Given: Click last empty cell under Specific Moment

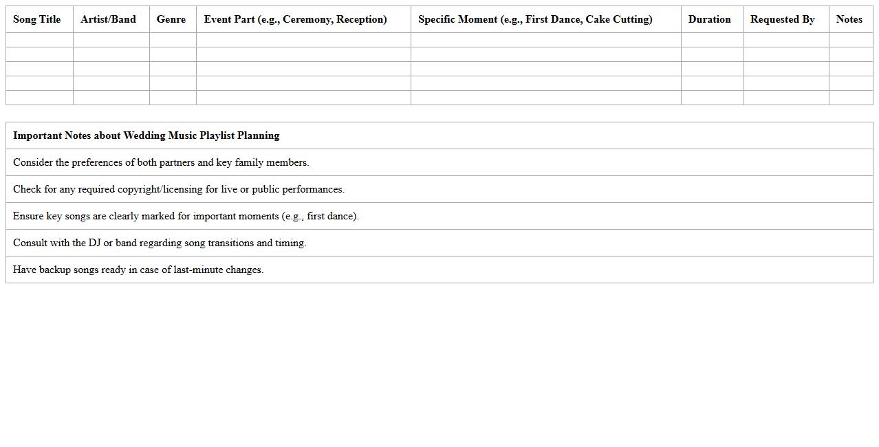Looking at the screenshot, I should pyautogui.click(x=545, y=98).
